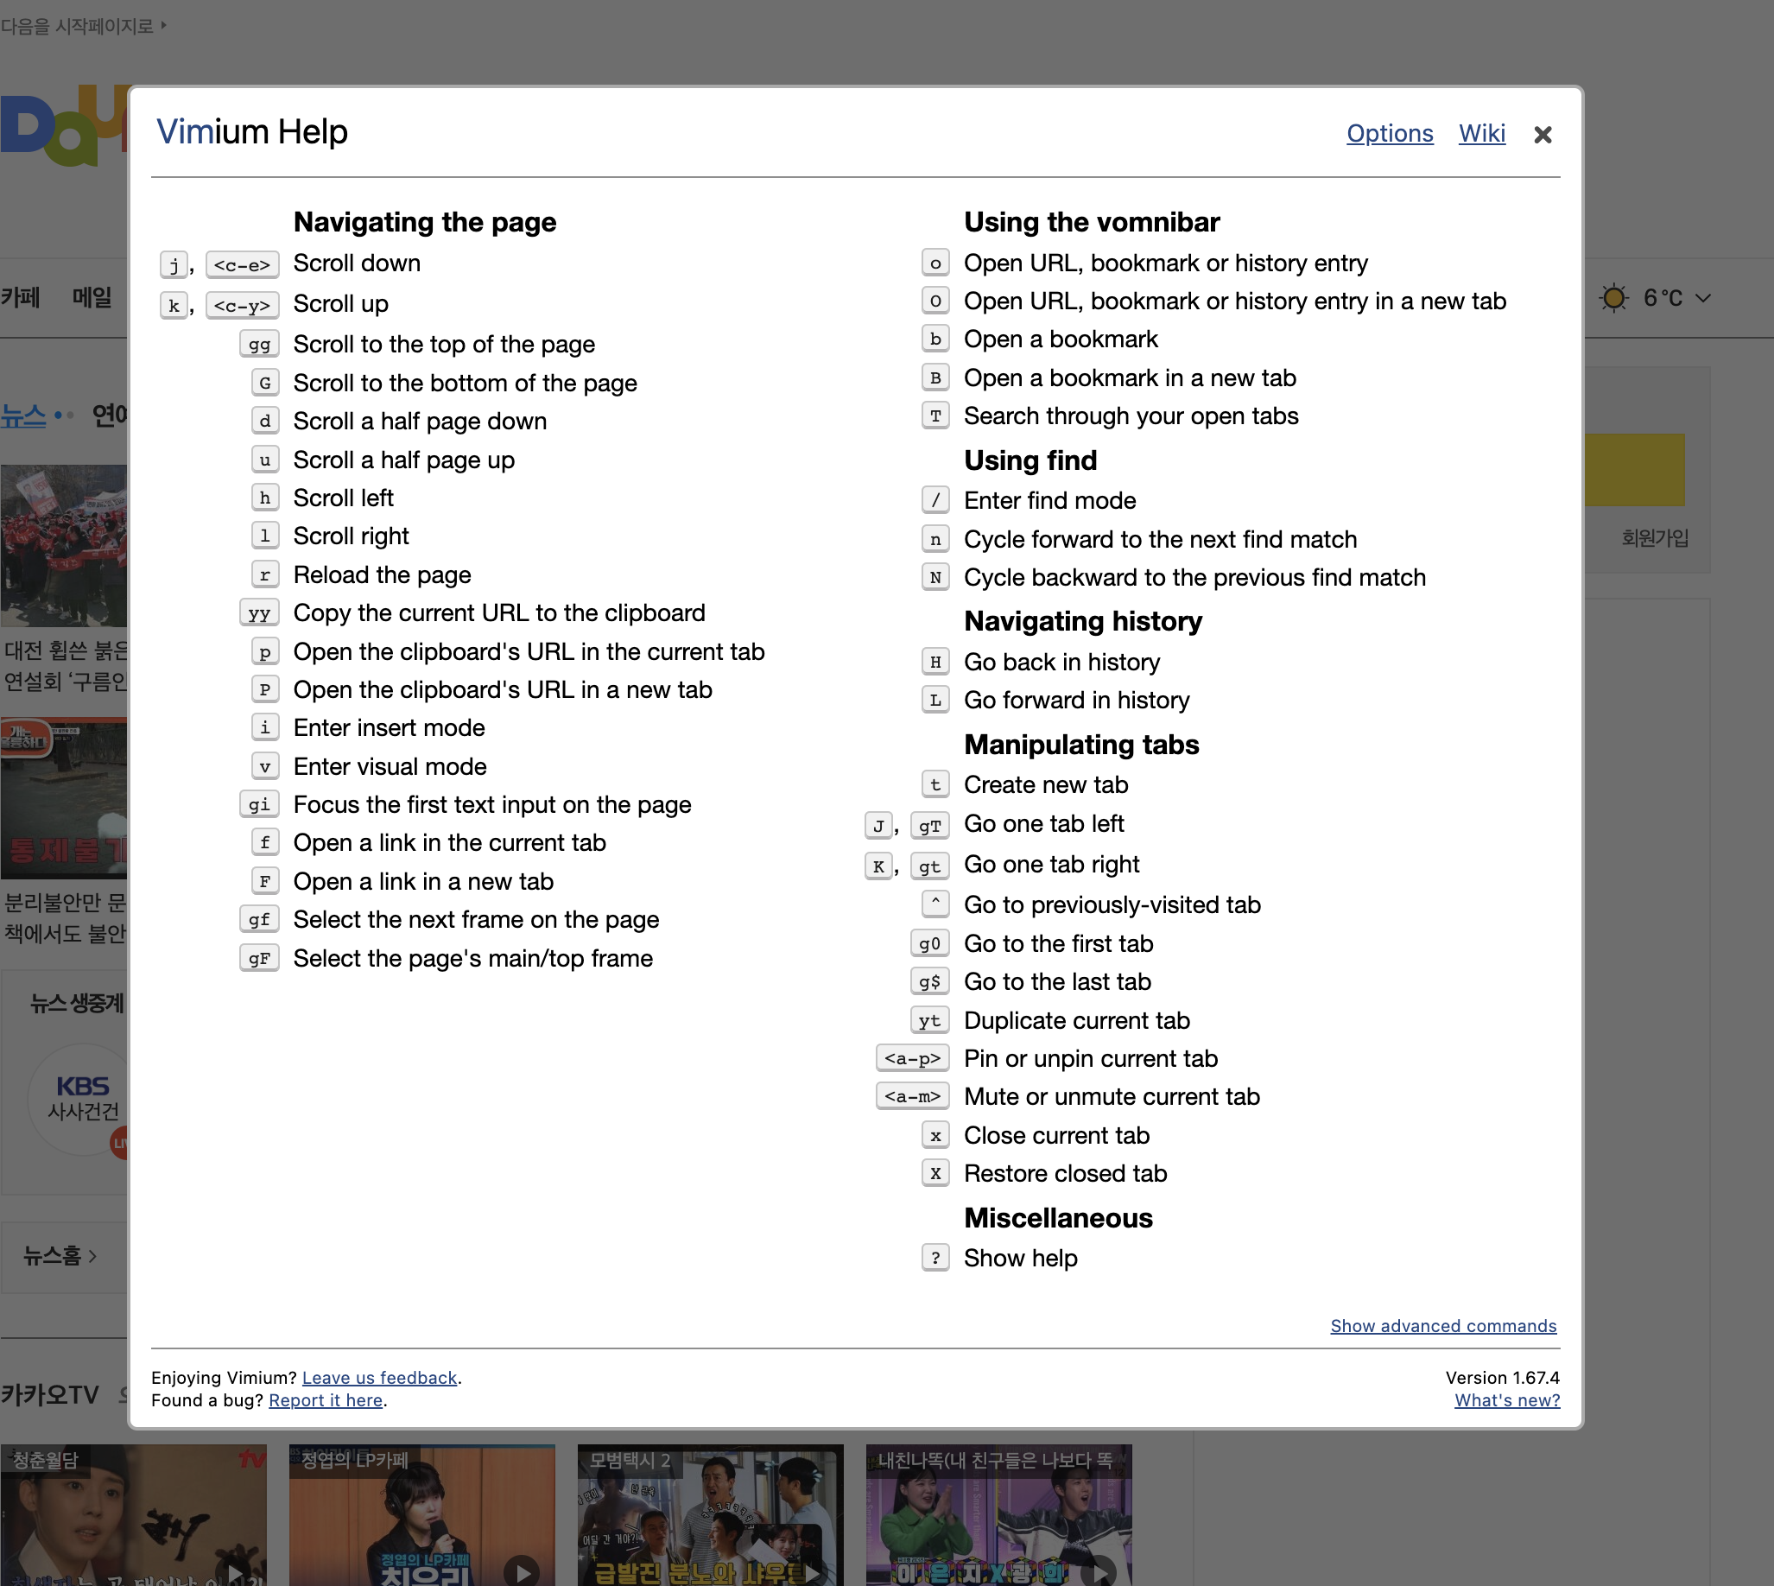
Task: Click the 'H' key badge for history back
Action: click(935, 662)
